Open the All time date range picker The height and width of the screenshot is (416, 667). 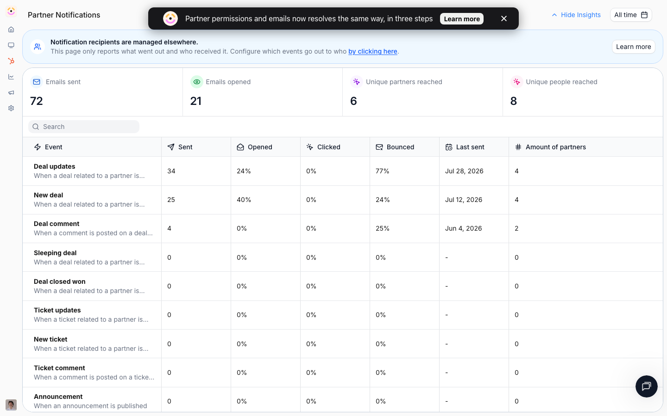point(631,15)
